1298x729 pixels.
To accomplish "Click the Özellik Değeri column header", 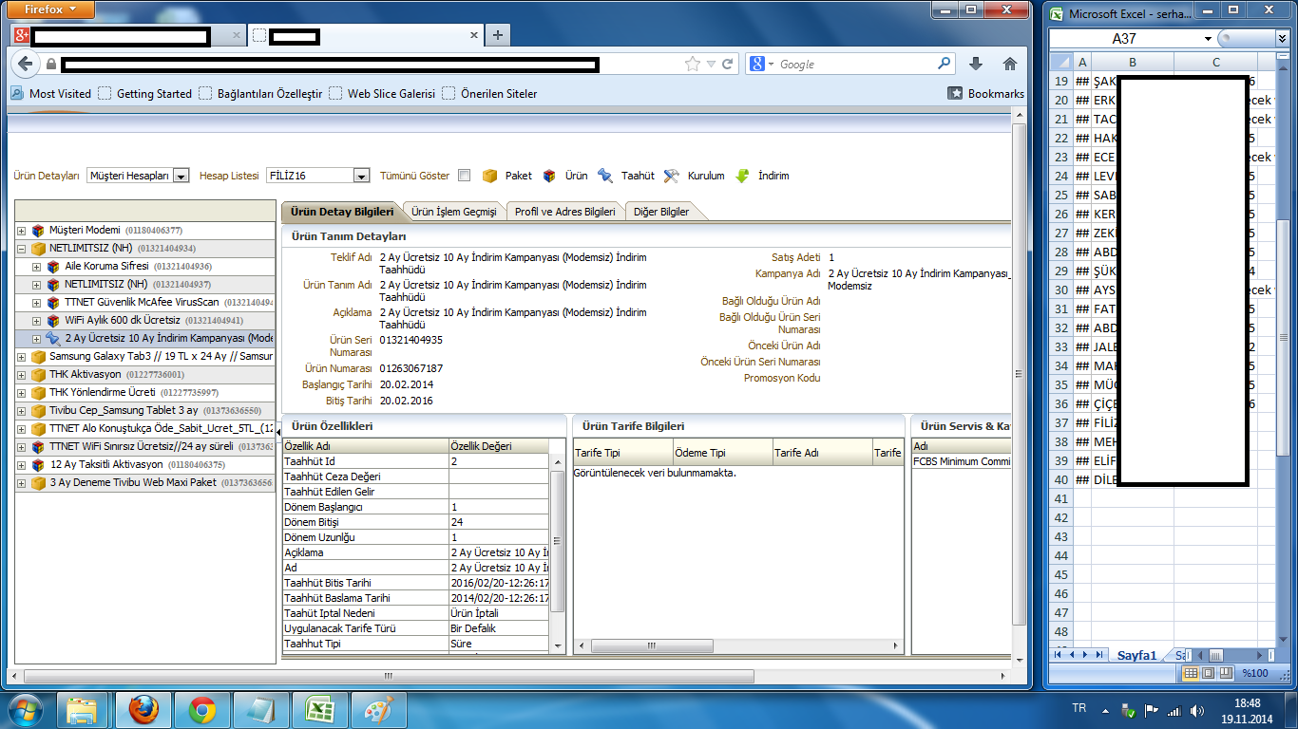I will pos(499,445).
